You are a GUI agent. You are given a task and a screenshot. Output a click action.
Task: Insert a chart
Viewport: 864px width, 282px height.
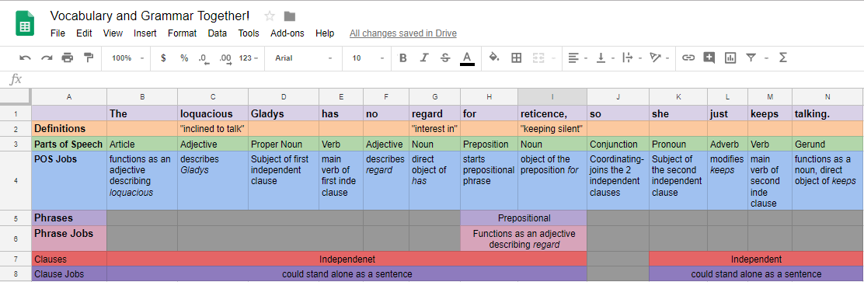point(730,57)
